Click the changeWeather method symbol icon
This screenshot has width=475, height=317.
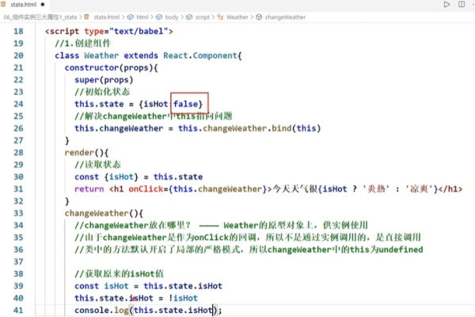(x=259, y=17)
